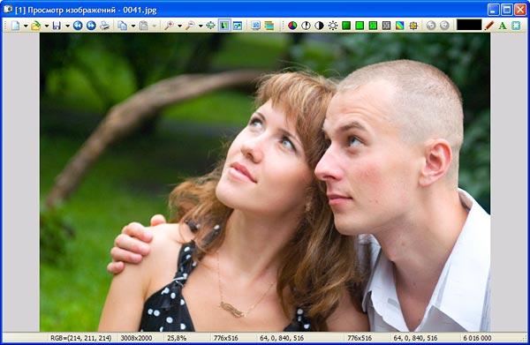
Task: Click the cyan crop frame icon
Action: tap(516, 26)
